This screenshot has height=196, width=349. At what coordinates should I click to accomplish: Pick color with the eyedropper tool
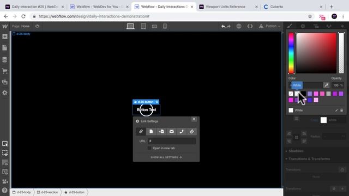tap(326, 85)
